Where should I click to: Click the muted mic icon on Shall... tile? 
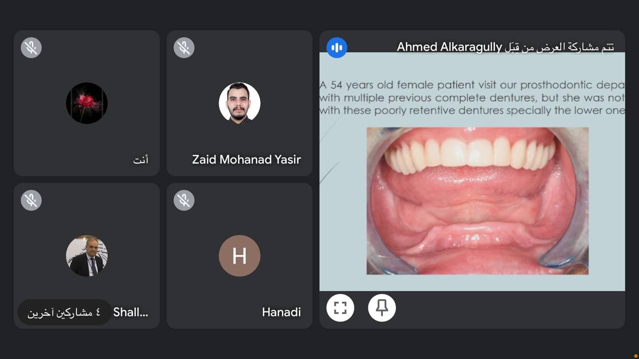pyautogui.click(x=31, y=200)
